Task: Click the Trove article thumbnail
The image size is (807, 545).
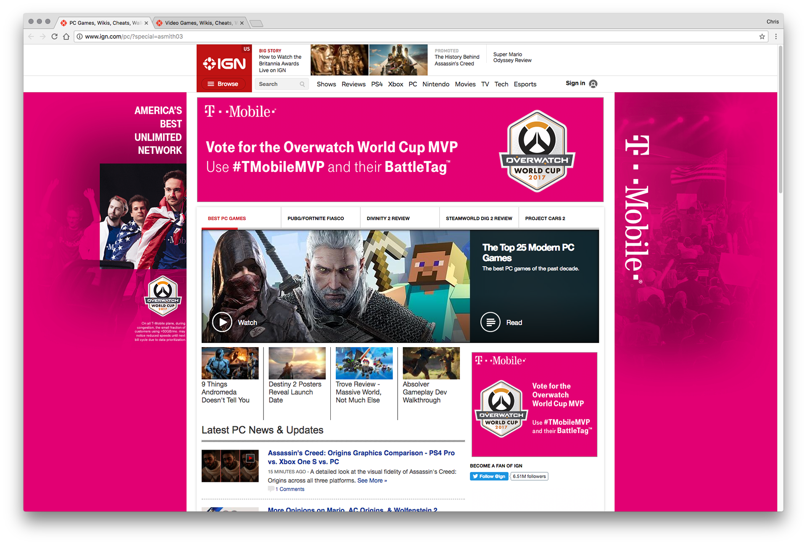Action: coord(364,363)
